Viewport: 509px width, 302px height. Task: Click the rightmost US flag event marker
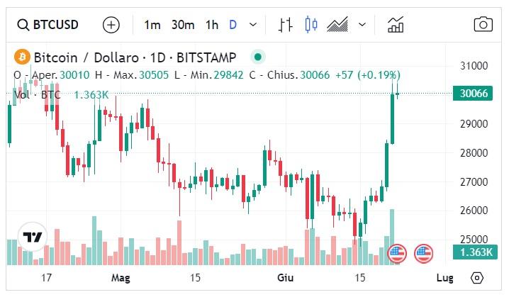423,252
